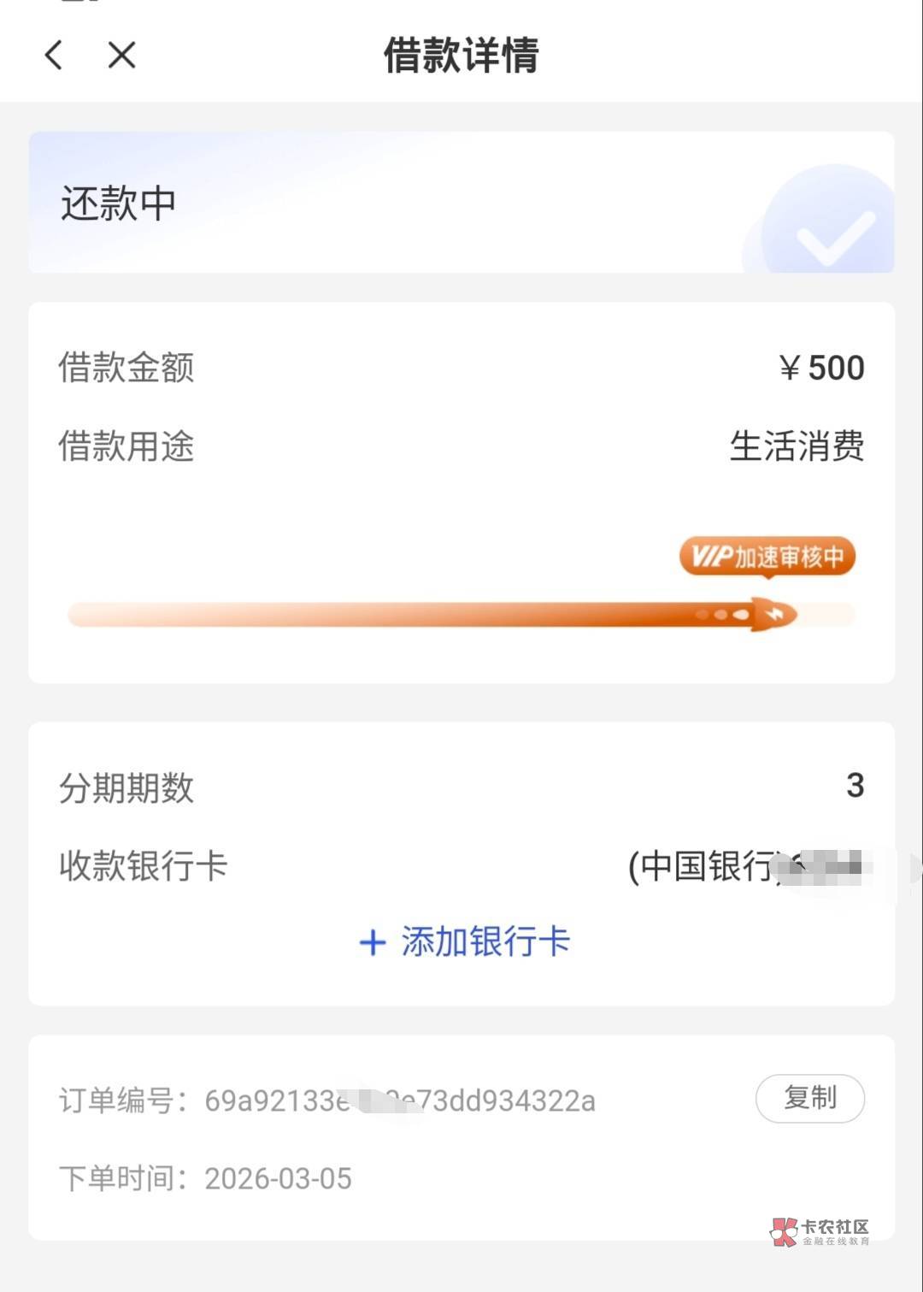Click the 下单时间 2026-03-05 date
Screen dimensions: 923x1292
tap(278, 1178)
